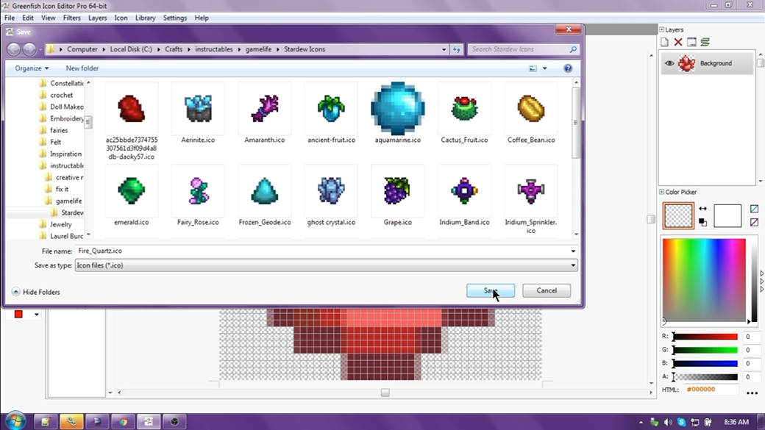Click the merge layers stack icon
Screen dimensions: 765x430
[x=705, y=42]
